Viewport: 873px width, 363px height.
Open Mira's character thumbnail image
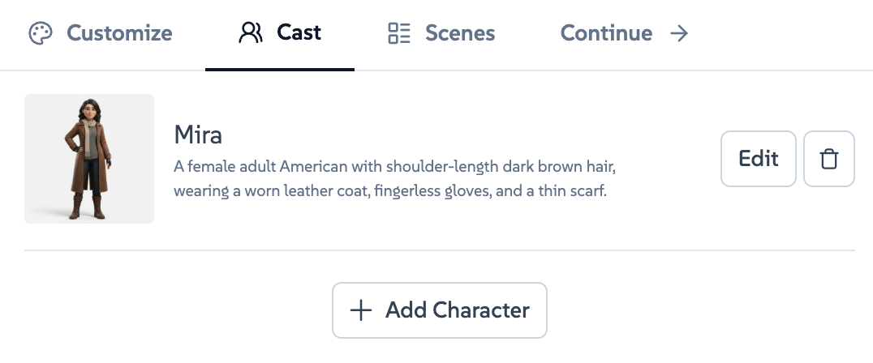(89, 159)
